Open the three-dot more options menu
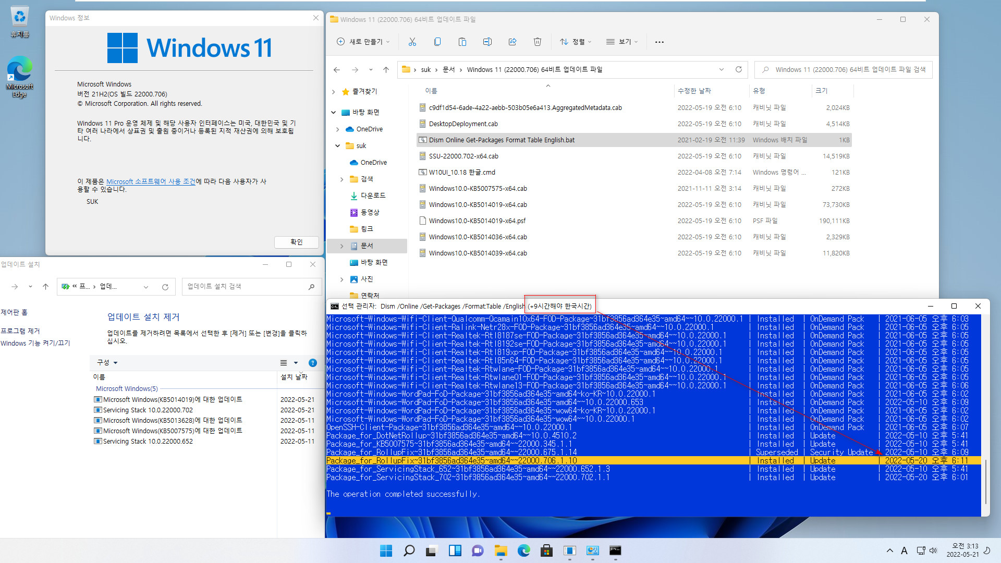This screenshot has width=1001, height=563. (x=660, y=42)
